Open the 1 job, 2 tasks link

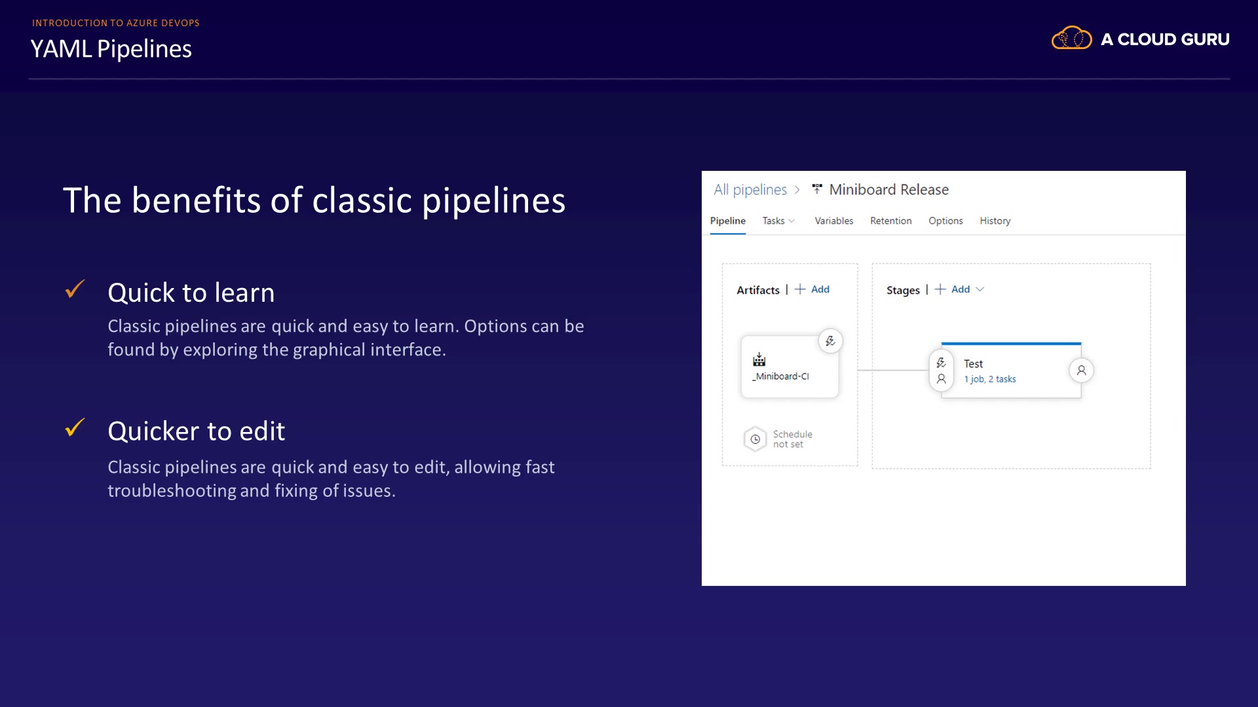click(989, 379)
